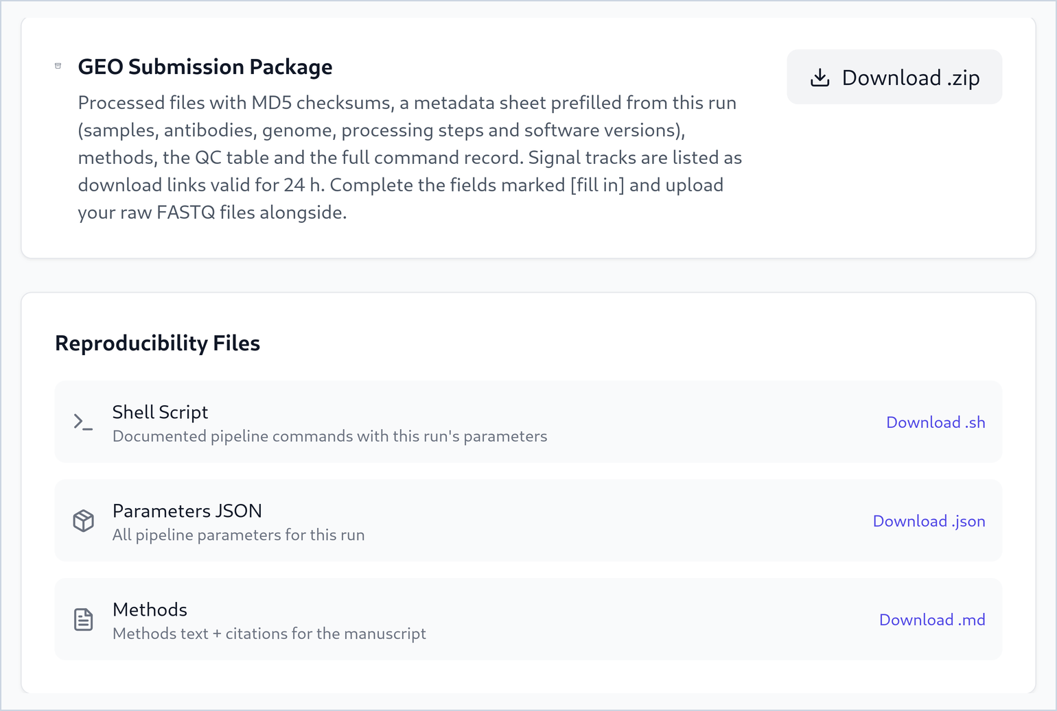Viewport: 1057px width, 711px height.
Task: Click the terminal prompt icon for Shell Script
Action: click(83, 422)
